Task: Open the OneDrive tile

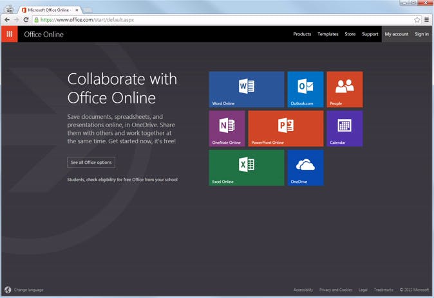Action: pyautogui.click(x=305, y=168)
